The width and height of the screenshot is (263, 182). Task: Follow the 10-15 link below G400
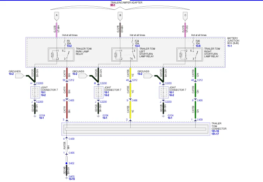[x=72, y=179]
